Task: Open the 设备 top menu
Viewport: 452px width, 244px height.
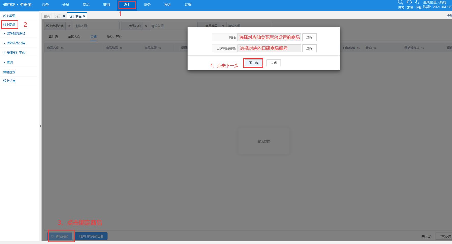Action: (x=45, y=5)
